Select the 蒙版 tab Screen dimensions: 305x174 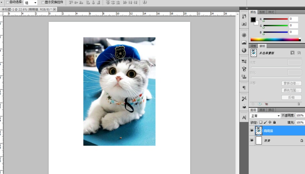pyautogui.click(x=262, y=46)
